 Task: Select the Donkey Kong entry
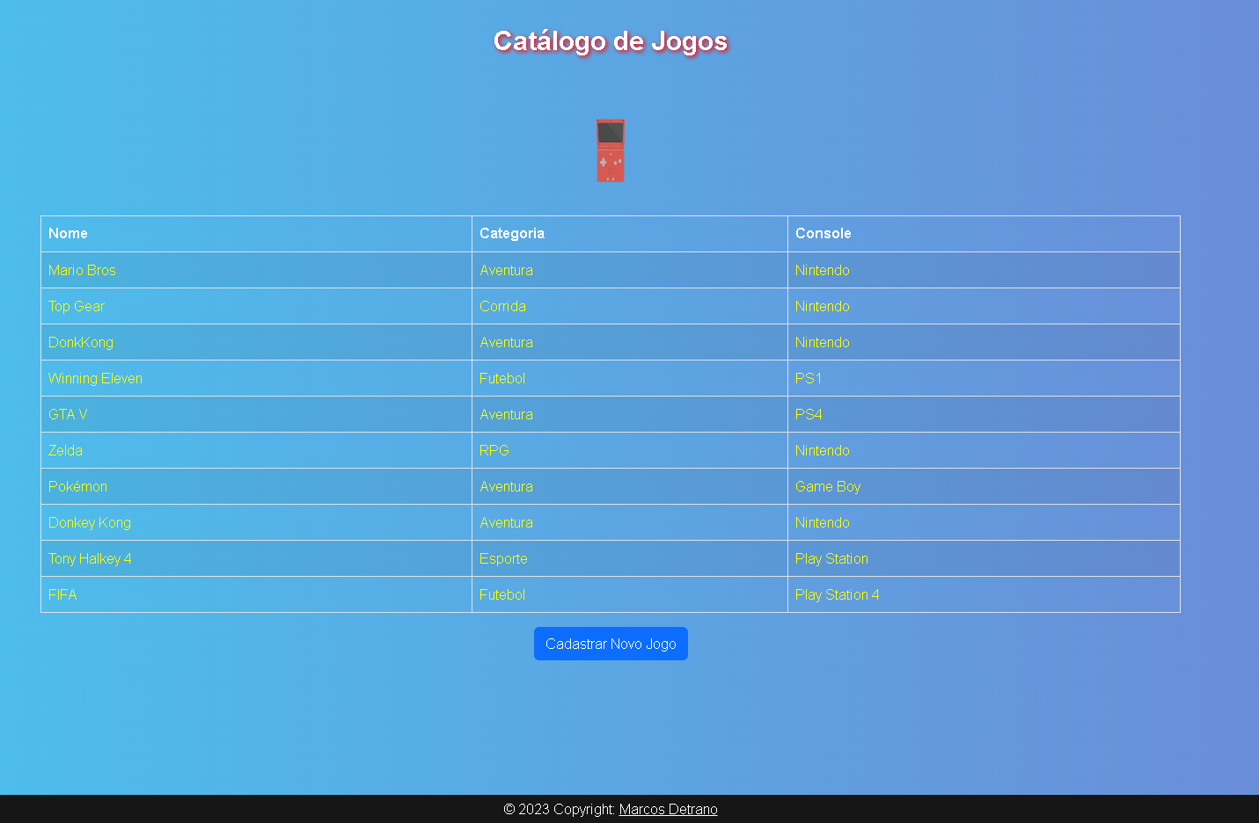click(89, 522)
